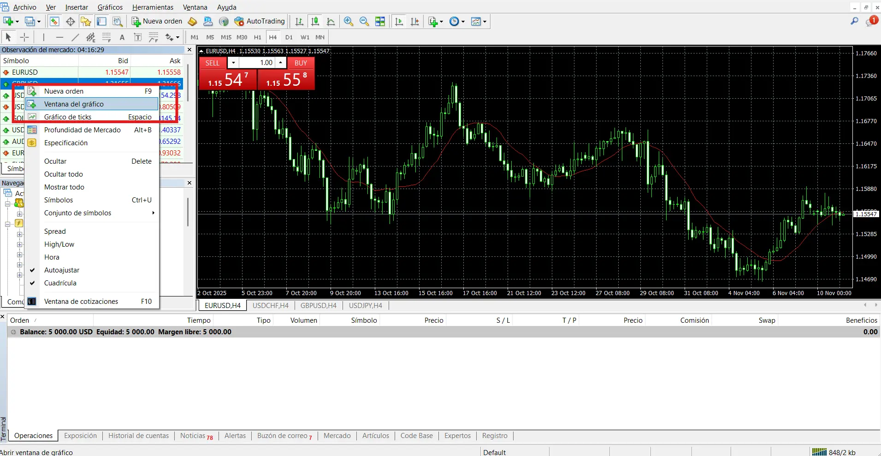Select the Crosshair tool
This screenshot has width=881, height=456.
click(24, 37)
